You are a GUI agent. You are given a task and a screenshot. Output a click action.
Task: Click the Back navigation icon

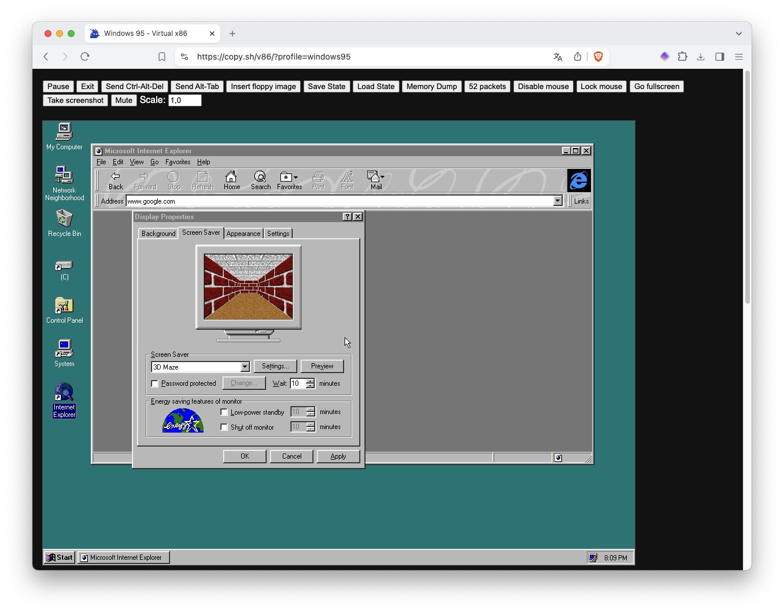point(116,180)
